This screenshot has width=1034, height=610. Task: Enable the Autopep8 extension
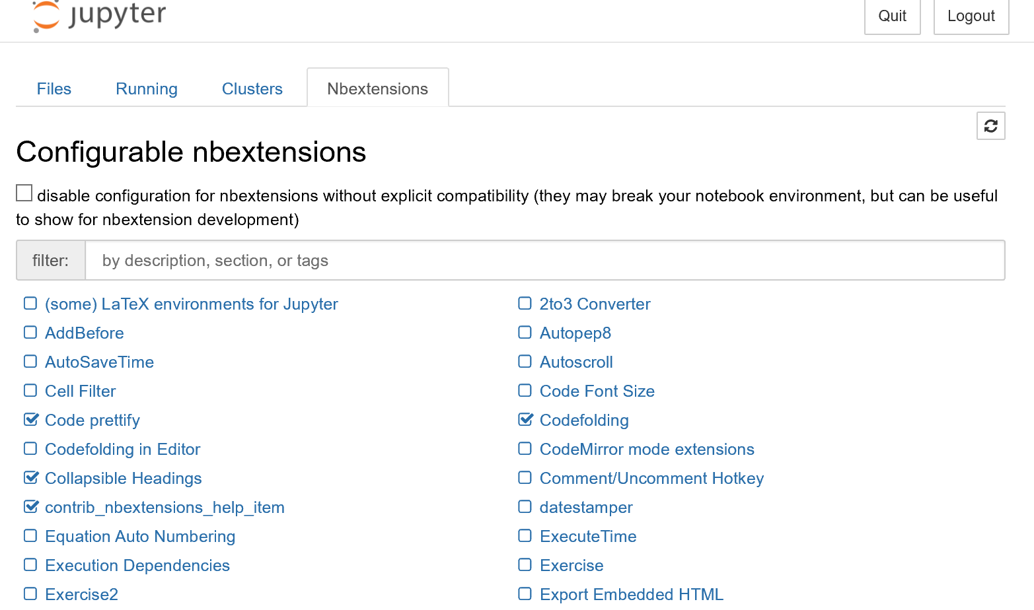tap(524, 332)
